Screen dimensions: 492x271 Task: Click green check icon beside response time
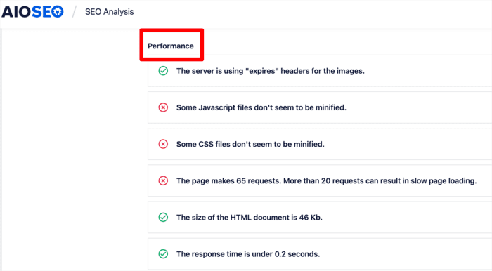[163, 254]
